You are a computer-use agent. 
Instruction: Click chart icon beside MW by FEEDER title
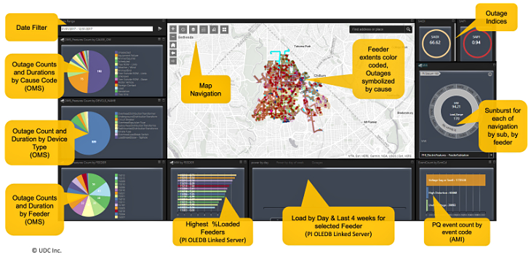tap(172, 163)
